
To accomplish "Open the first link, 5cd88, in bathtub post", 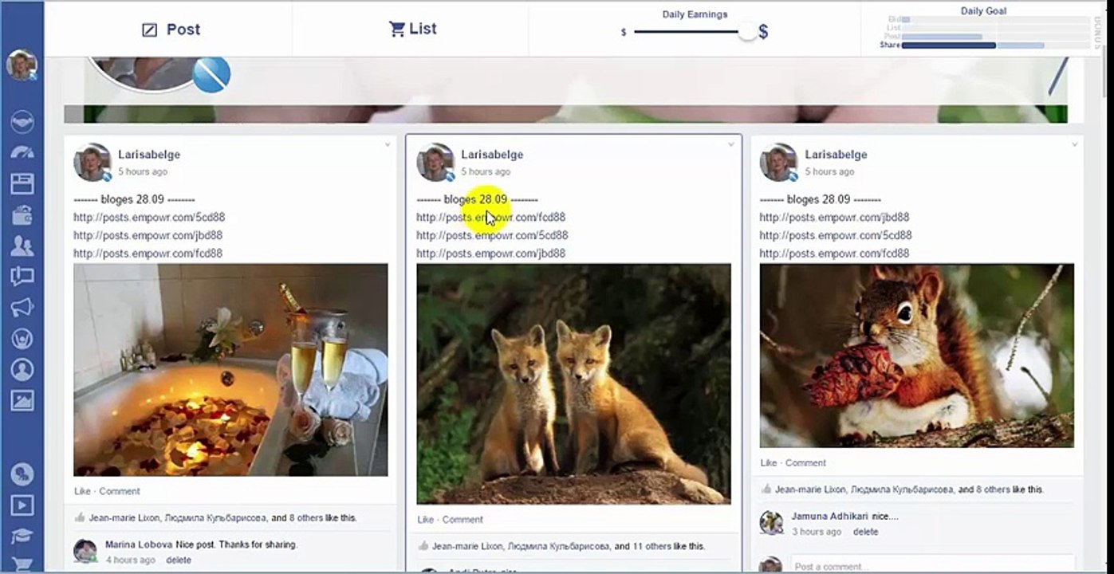I will tap(149, 217).
